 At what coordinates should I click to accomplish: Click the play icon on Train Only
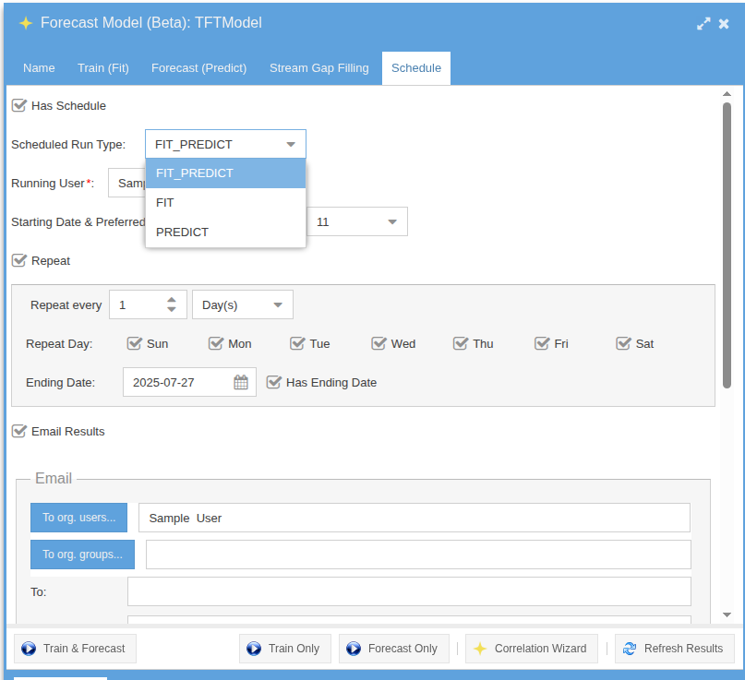(x=254, y=649)
